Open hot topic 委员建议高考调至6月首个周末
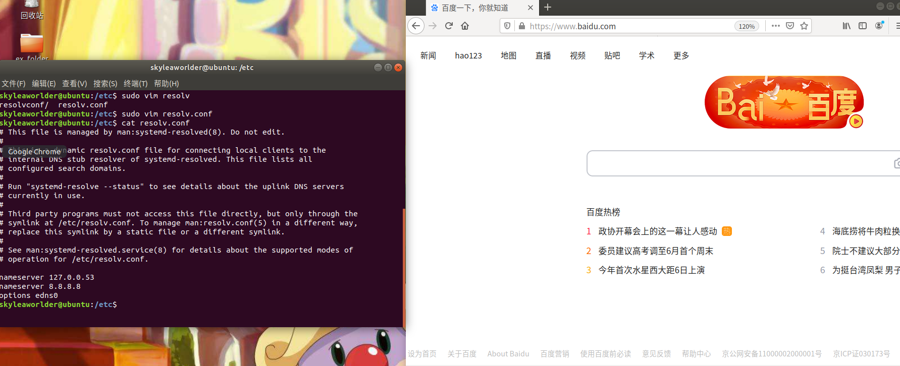The height and width of the screenshot is (366, 900). coord(656,251)
